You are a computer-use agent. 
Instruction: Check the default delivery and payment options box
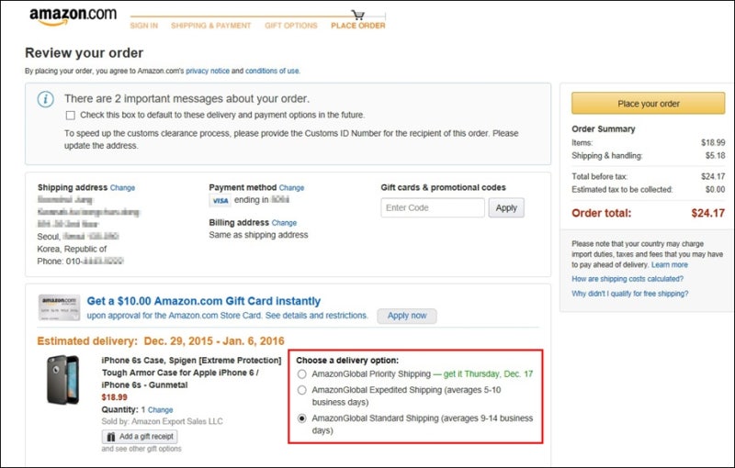[71, 115]
